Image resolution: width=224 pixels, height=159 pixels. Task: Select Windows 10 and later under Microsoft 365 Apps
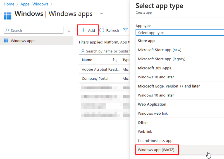[156, 77]
